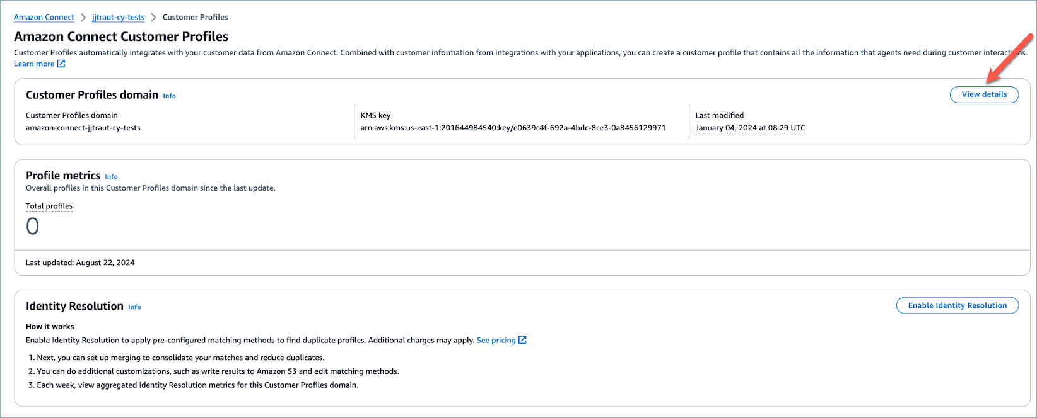Open Info next to Customer Profiles domain
Image resolution: width=1037 pixels, height=418 pixels.
(169, 96)
